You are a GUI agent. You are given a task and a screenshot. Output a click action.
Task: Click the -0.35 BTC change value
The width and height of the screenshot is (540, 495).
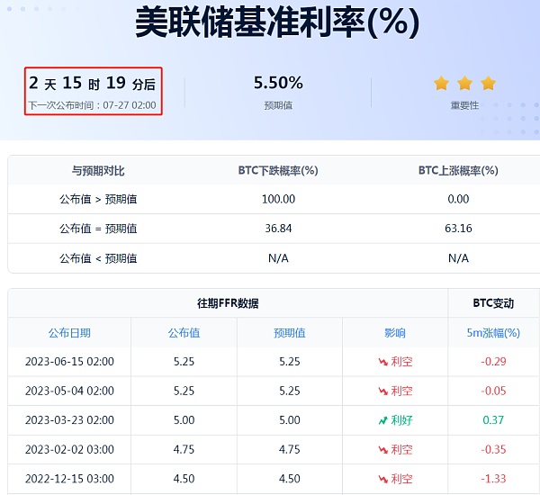click(493, 449)
